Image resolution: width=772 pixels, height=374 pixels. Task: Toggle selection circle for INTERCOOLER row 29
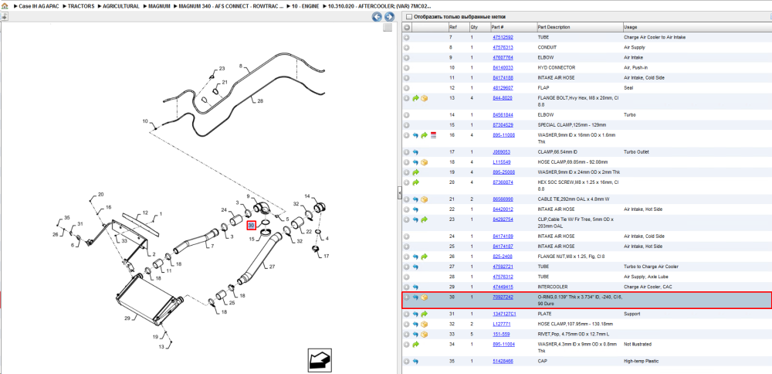[407, 287]
